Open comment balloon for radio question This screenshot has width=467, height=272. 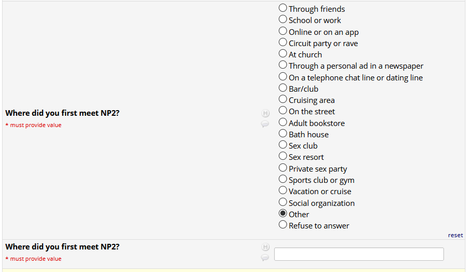click(x=265, y=124)
